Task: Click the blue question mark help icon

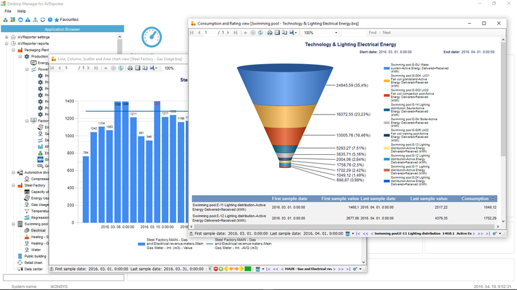Action: tap(50, 20)
